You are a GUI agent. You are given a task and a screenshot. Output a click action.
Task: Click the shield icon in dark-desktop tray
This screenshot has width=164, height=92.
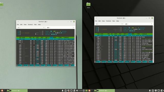click(x=156, y=90)
